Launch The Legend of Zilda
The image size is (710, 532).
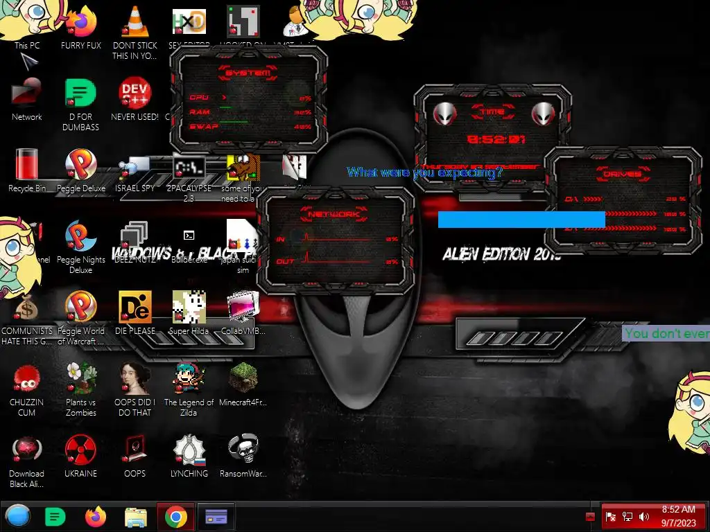[189, 389]
